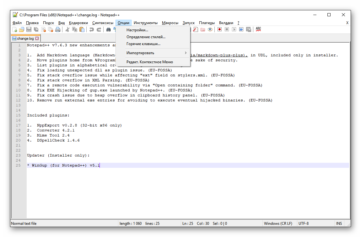Open the Кодировки menu
The image size is (361, 237).
[78, 23]
